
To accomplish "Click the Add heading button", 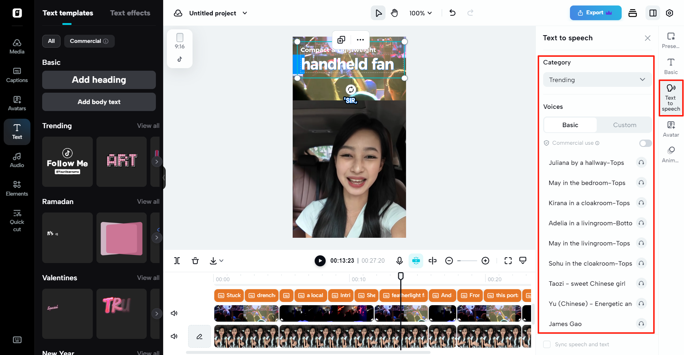I will 99,79.
